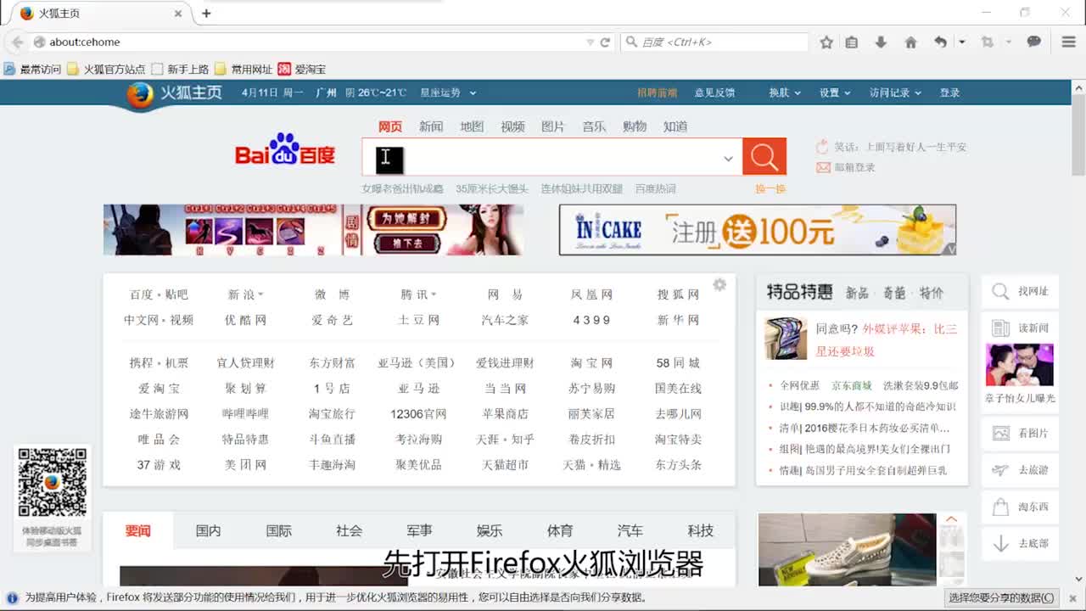This screenshot has height=611, width=1086.
Task: Click the shoes product image
Action: point(847,549)
